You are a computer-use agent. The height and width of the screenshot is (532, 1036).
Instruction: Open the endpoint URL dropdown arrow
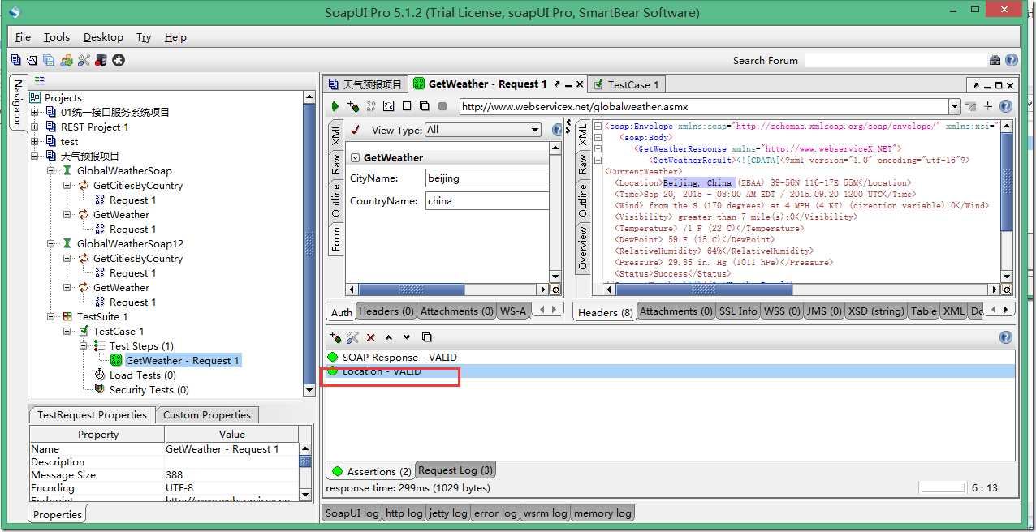click(x=955, y=106)
